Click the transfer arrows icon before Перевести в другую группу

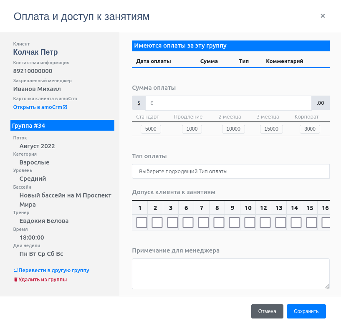tap(15, 270)
